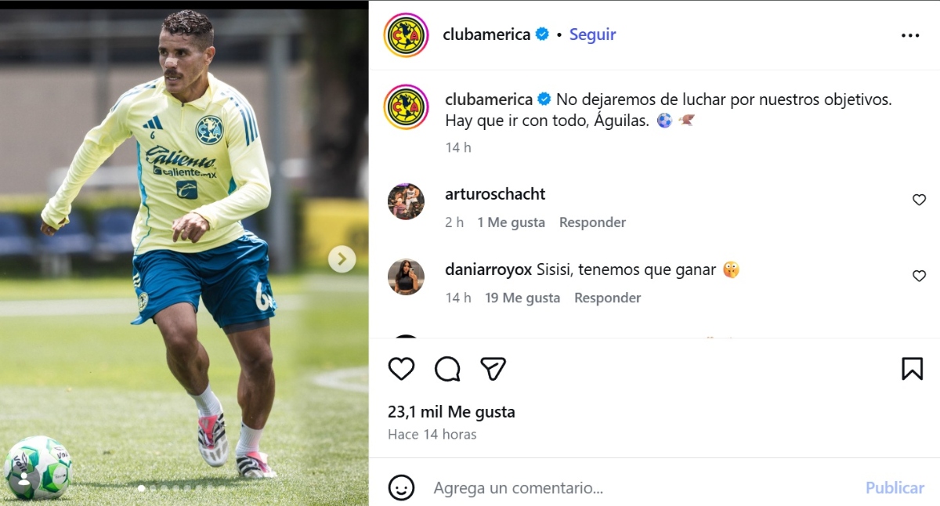Open comments via speech bubble icon
Image resolution: width=940 pixels, height=506 pixels.
pos(447,368)
